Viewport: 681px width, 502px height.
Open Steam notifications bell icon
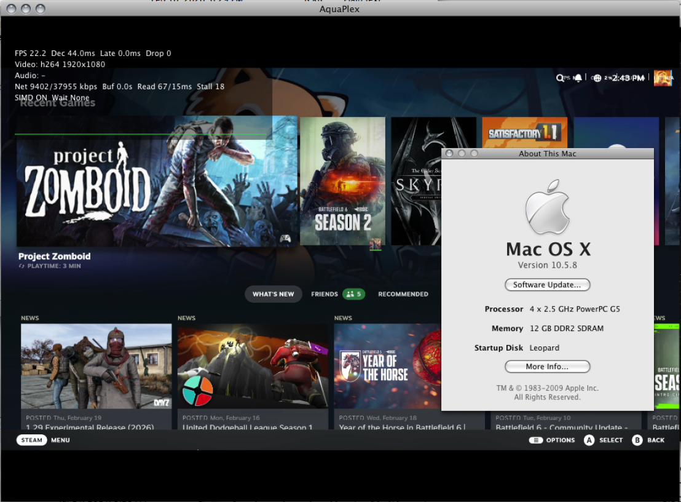coord(578,78)
